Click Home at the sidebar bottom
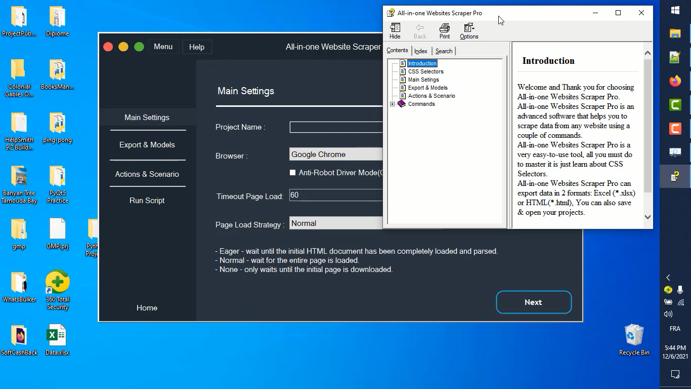 pyautogui.click(x=147, y=308)
